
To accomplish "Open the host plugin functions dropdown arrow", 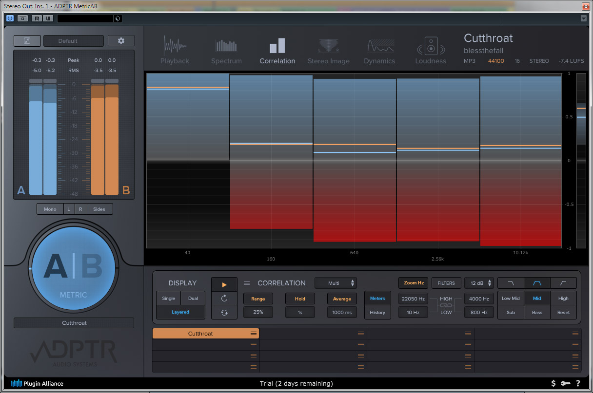I will (584, 19).
